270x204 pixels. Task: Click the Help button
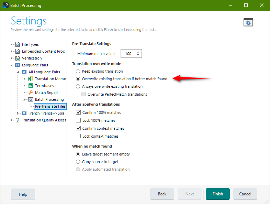click(23, 194)
